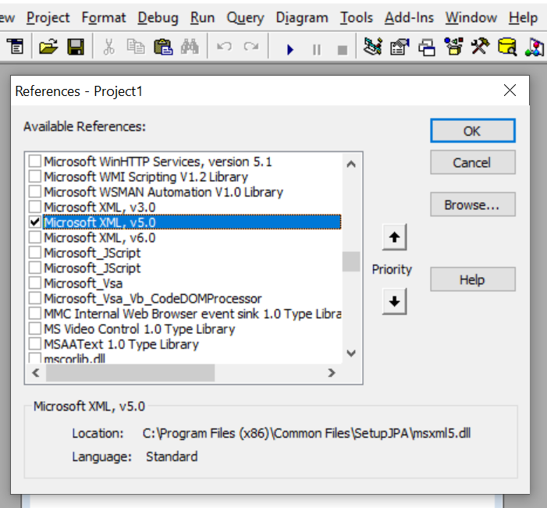This screenshot has height=508, width=547.
Task: Open the Add-Ins menu
Action: (x=409, y=17)
